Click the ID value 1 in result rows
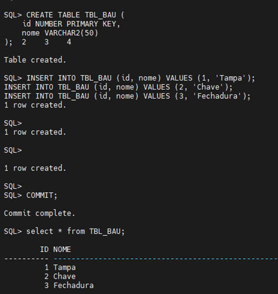Screen dimensions: 278x294 [x=47, y=268]
